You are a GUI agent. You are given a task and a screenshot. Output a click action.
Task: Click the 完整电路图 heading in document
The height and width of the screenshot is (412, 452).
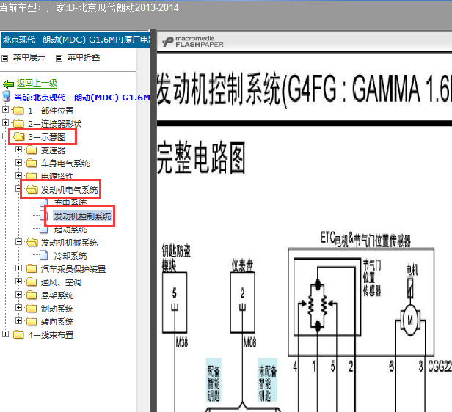pos(201,157)
